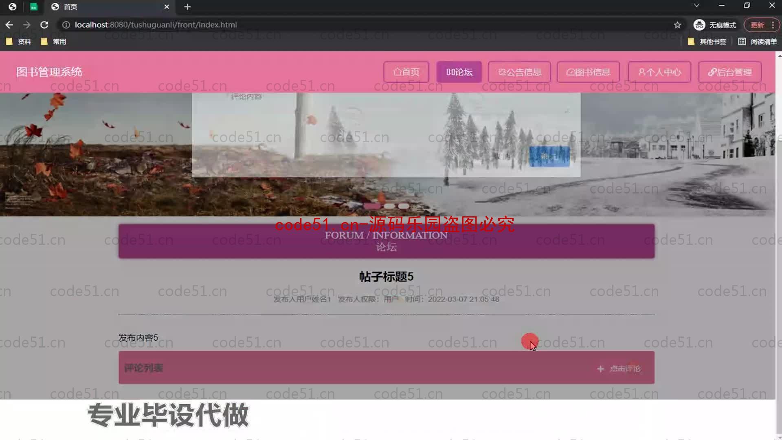Go to 首页 in the site navigation
Image resolution: width=782 pixels, height=440 pixels.
point(406,72)
